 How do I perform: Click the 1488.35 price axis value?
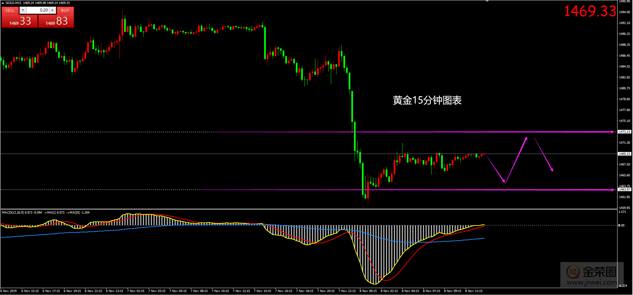[624, 45]
